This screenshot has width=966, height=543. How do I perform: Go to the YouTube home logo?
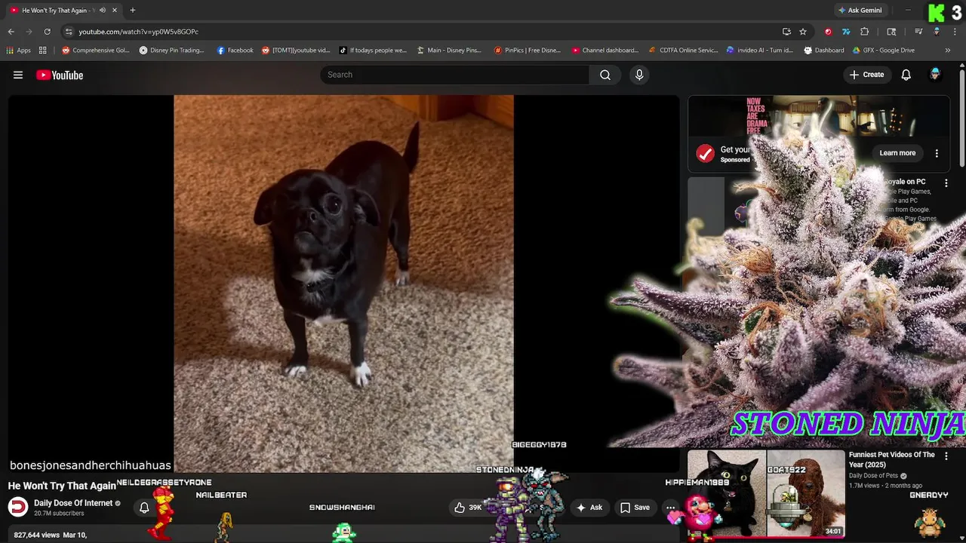pyautogui.click(x=60, y=75)
